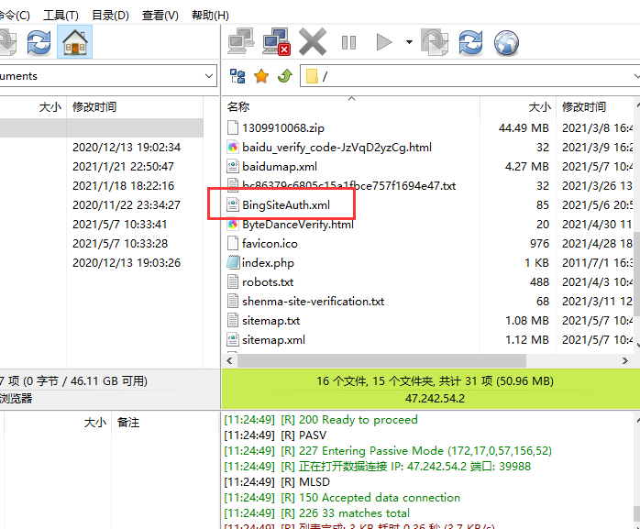Click the remote Refresh icon
The width and height of the screenshot is (640, 529).
click(470, 42)
